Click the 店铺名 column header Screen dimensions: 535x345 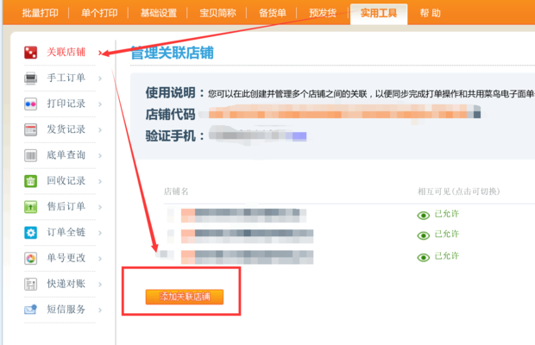[176, 191]
